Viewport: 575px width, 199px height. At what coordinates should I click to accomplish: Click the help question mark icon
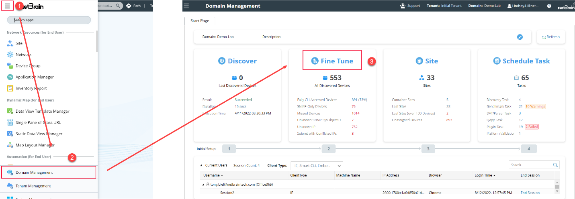[549, 6]
